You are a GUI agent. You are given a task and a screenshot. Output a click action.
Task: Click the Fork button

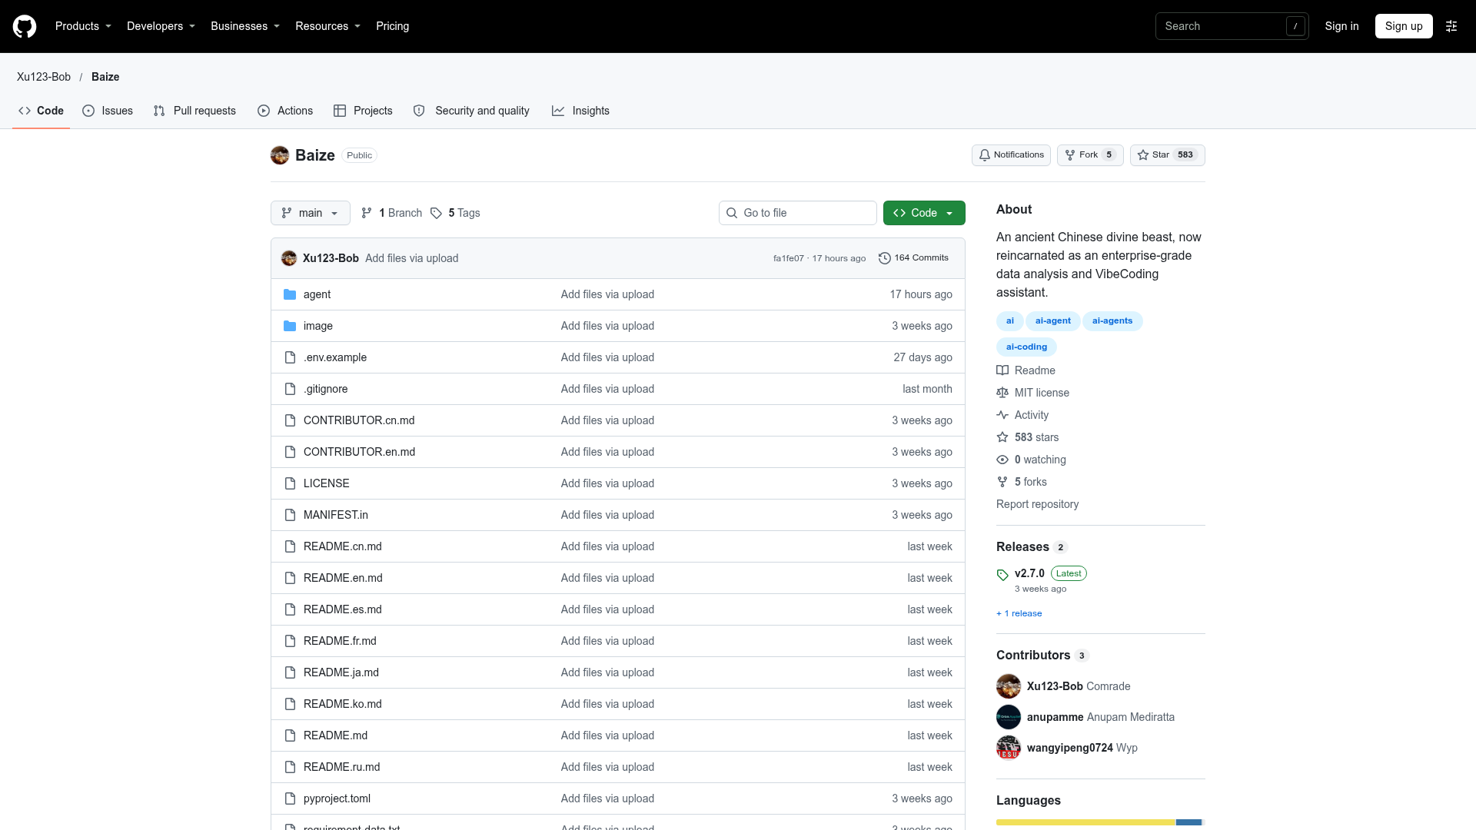coord(1090,155)
